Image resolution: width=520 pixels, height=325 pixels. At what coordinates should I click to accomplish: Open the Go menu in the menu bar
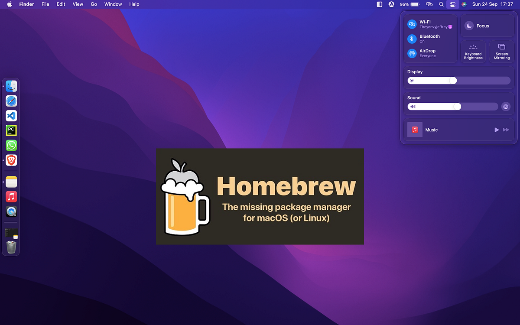pos(94,4)
